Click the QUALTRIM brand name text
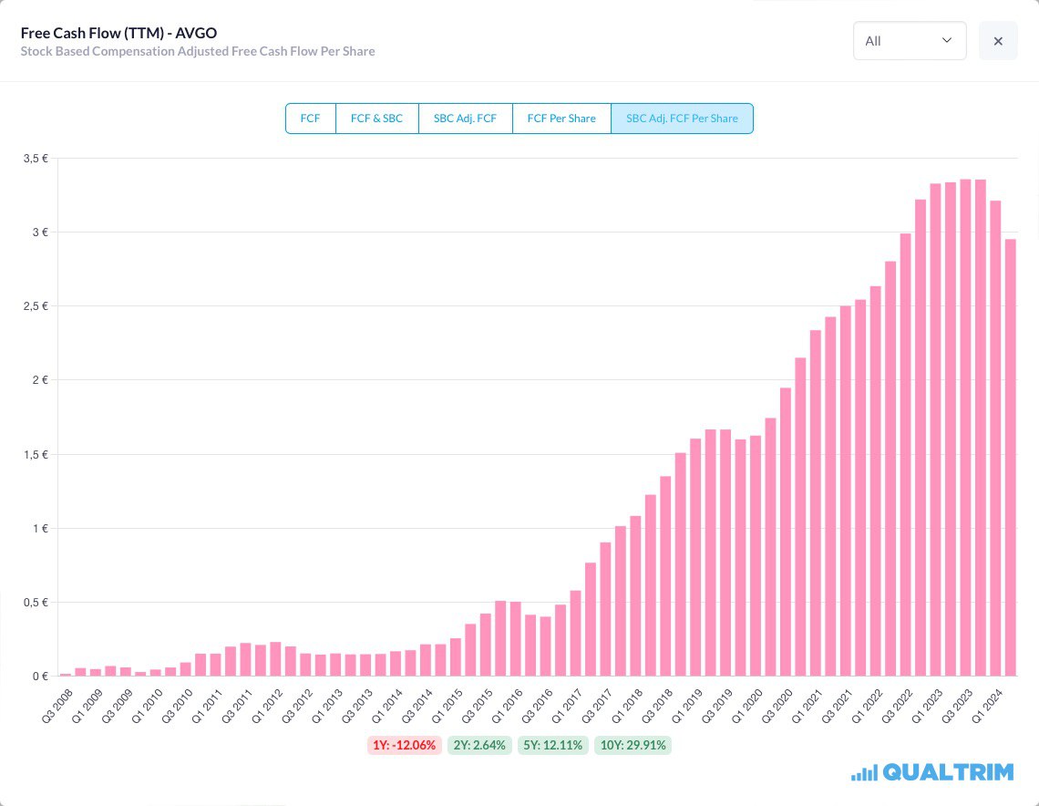The image size is (1039, 806). tap(948, 772)
